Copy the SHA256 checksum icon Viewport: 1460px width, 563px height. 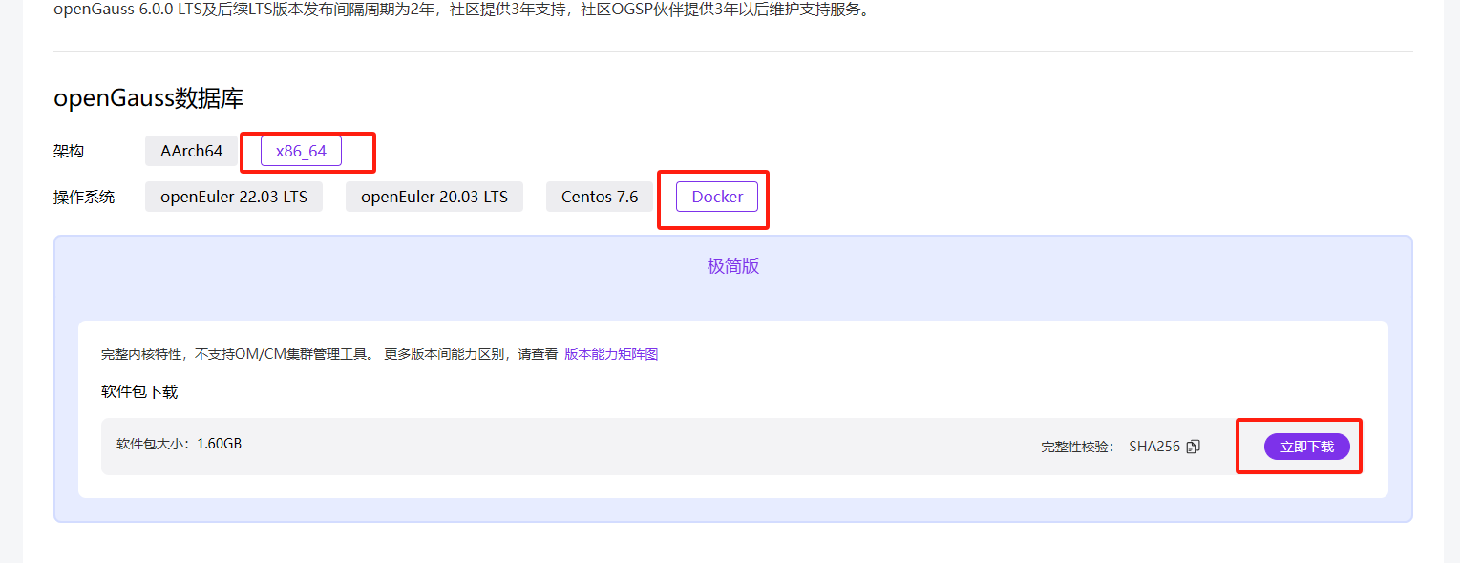[x=1193, y=447]
